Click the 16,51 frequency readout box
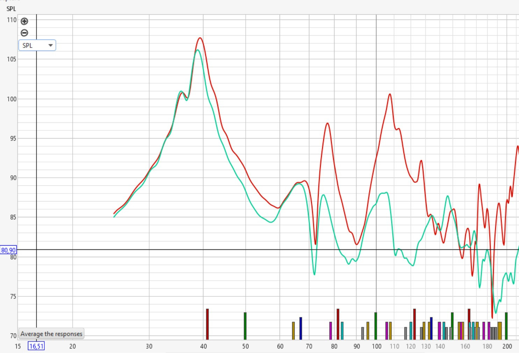Screen dimensions: 519x353 [x=36, y=346]
